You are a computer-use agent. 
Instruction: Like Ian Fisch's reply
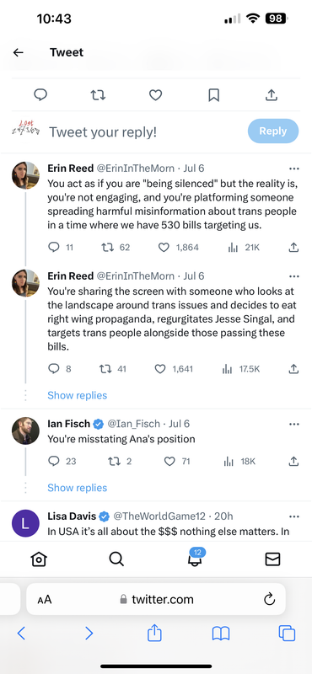point(170,461)
